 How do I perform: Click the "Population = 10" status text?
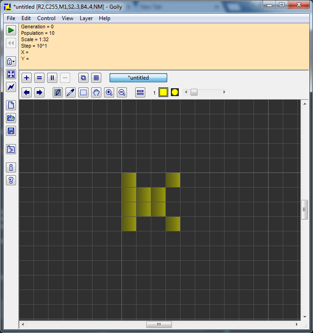(x=38, y=33)
